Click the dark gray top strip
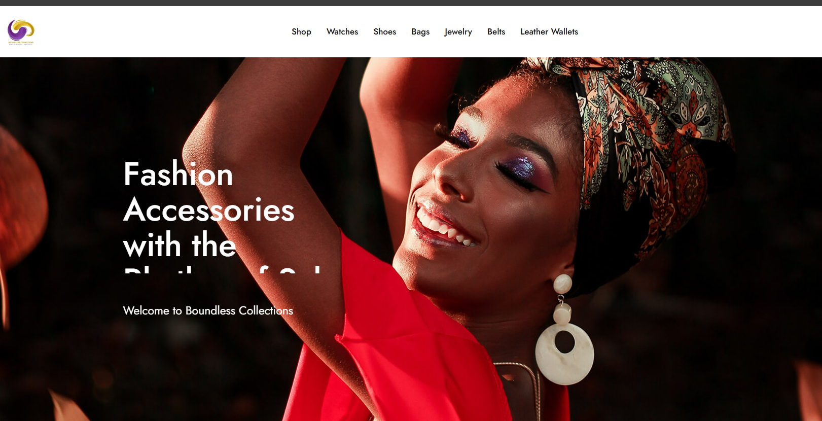 point(411,3)
